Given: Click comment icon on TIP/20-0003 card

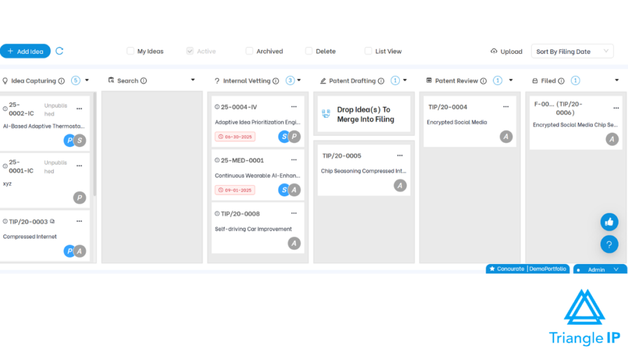Looking at the screenshot, I should [x=53, y=222].
